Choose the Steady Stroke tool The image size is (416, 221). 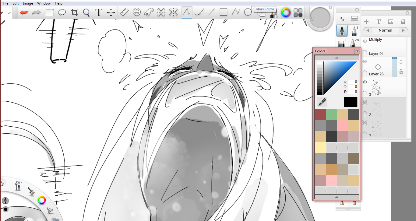click(x=199, y=12)
